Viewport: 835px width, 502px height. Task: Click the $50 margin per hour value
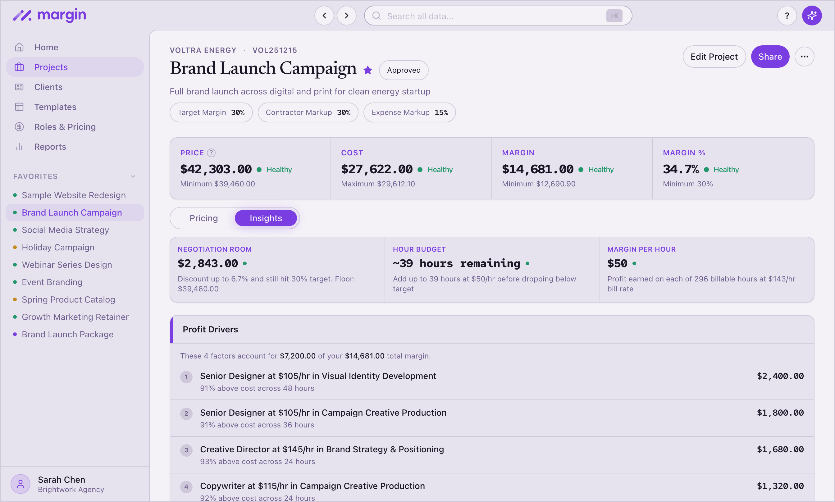point(617,263)
